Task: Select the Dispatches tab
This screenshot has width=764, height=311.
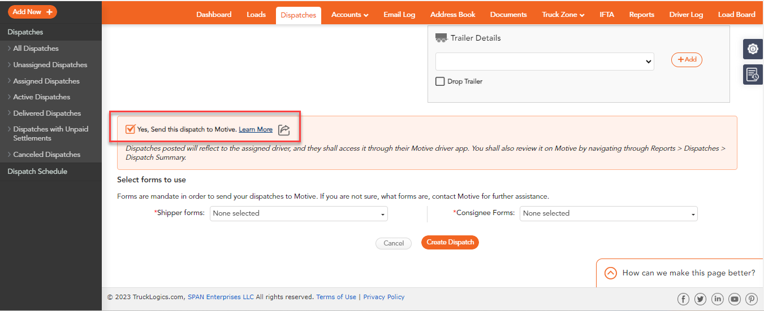Action: 299,15
